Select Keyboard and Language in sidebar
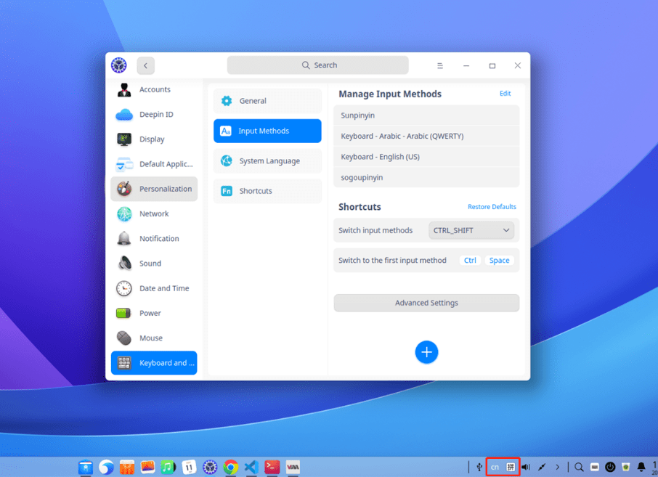The image size is (658, 477). tap(153, 363)
